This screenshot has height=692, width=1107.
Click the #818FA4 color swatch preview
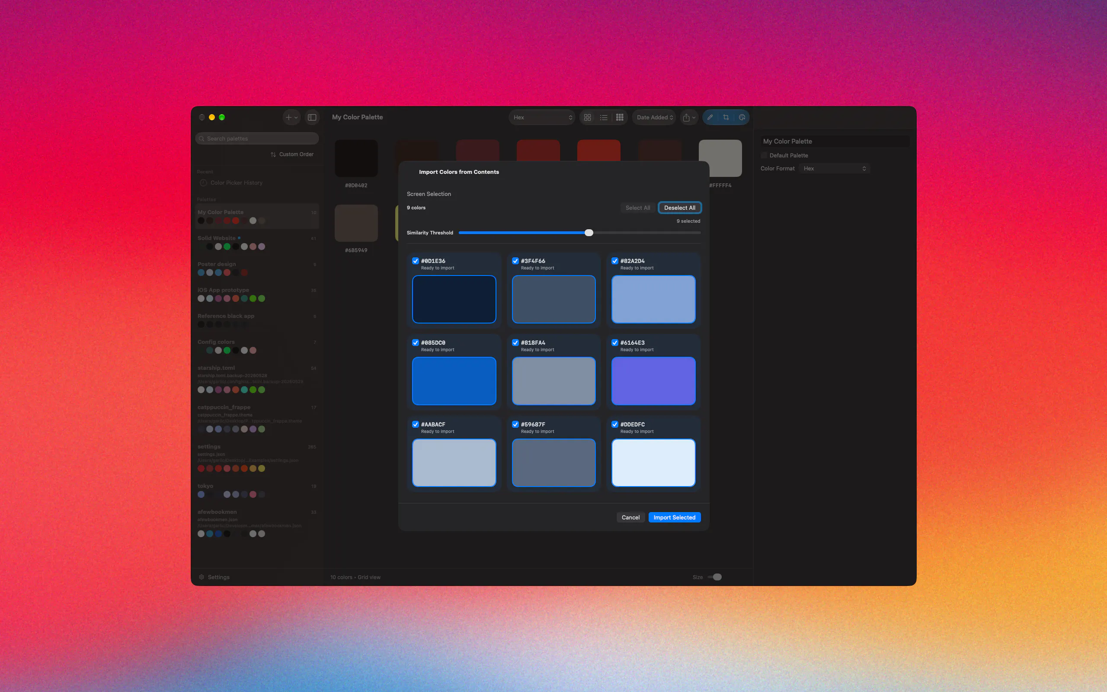pos(553,381)
